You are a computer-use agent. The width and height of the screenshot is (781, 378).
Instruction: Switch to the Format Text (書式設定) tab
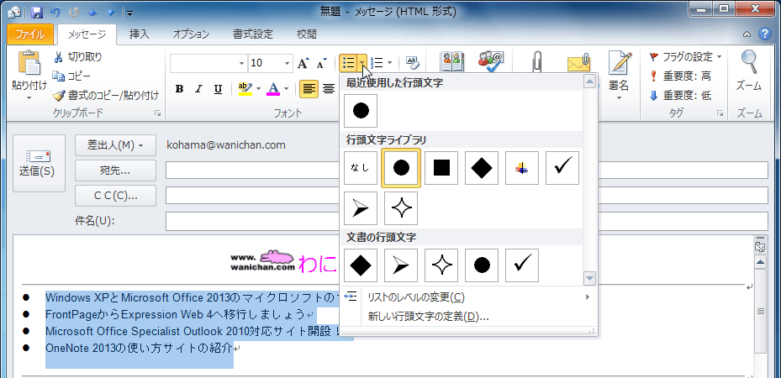point(253,34)
